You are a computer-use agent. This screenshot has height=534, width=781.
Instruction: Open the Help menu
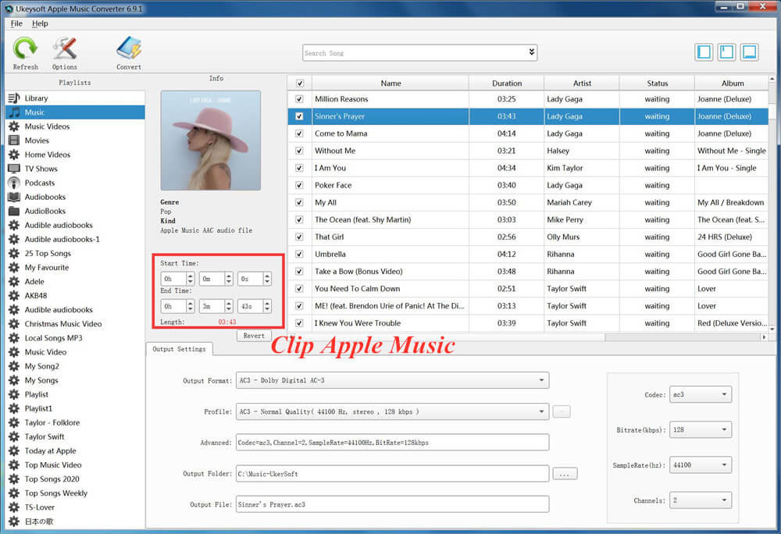tap(40, 23)
